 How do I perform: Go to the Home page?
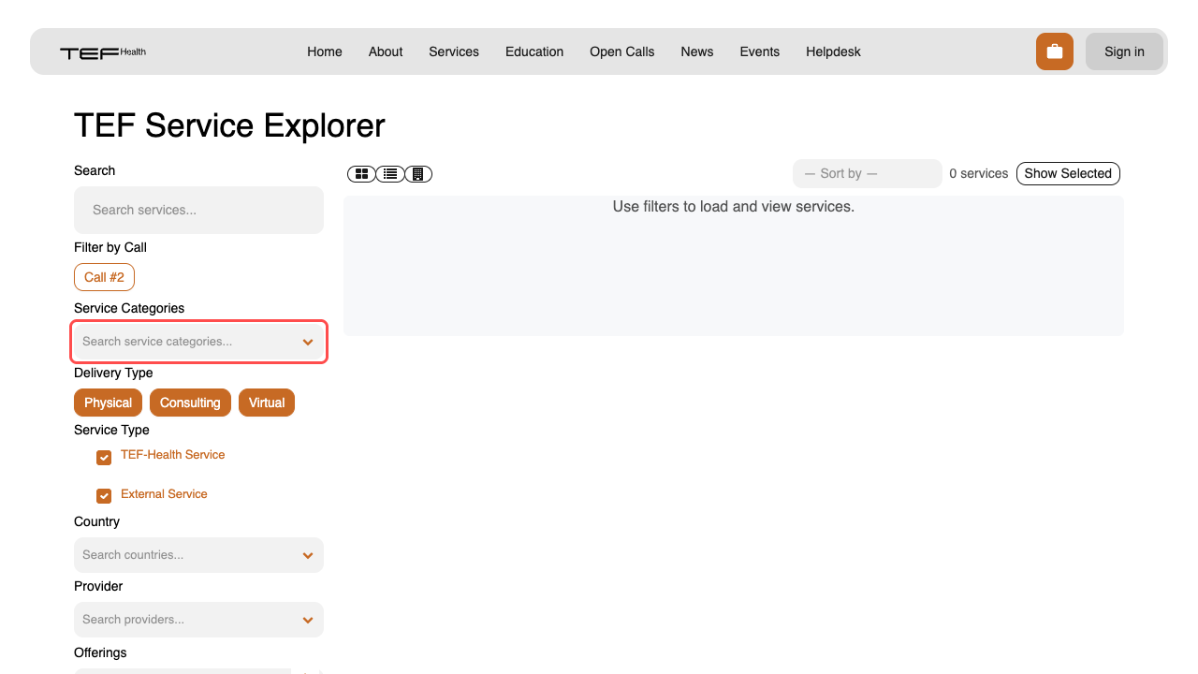(325, 51)
